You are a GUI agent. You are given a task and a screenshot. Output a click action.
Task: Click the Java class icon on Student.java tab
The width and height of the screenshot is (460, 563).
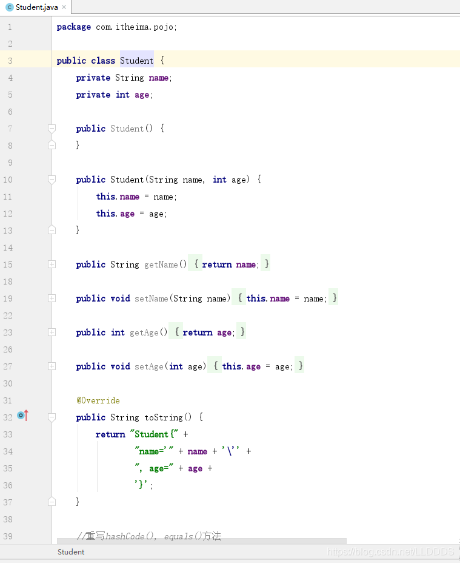(x=10, y=7)
